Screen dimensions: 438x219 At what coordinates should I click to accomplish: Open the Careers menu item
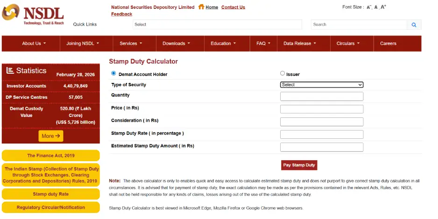[x=388, y=43]
